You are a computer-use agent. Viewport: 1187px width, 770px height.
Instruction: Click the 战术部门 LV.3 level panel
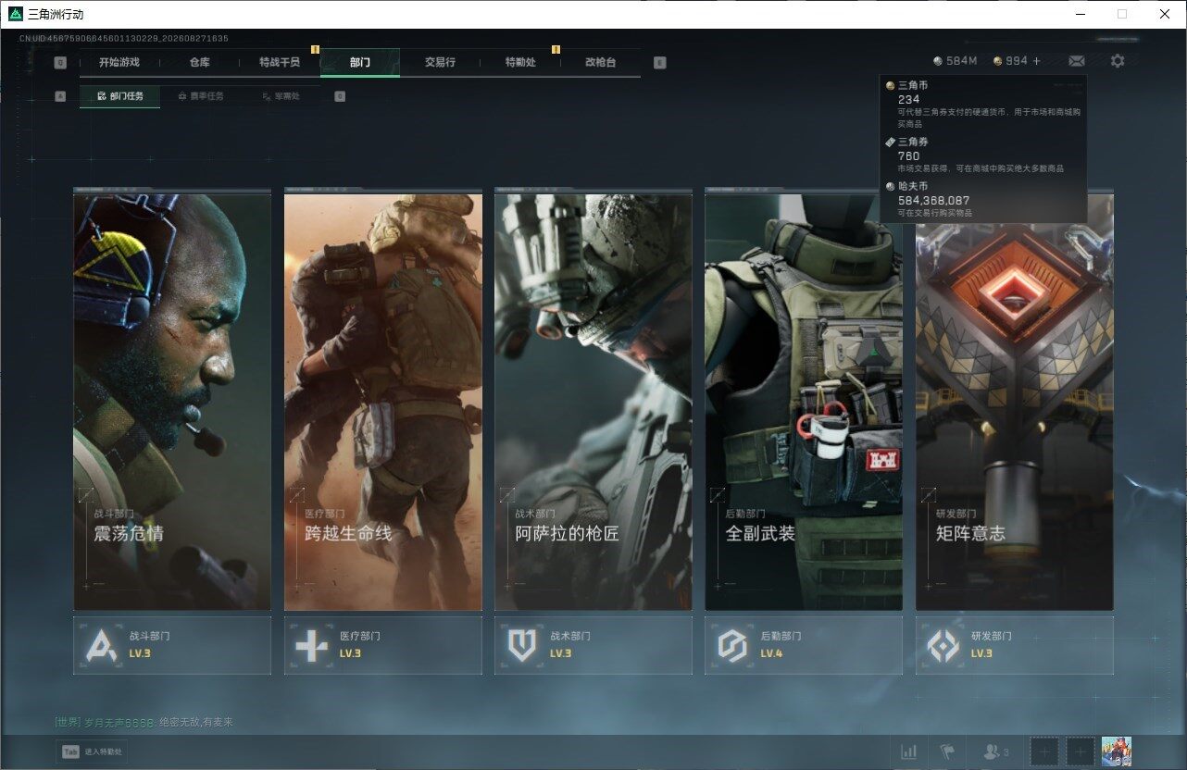point(593,645)
